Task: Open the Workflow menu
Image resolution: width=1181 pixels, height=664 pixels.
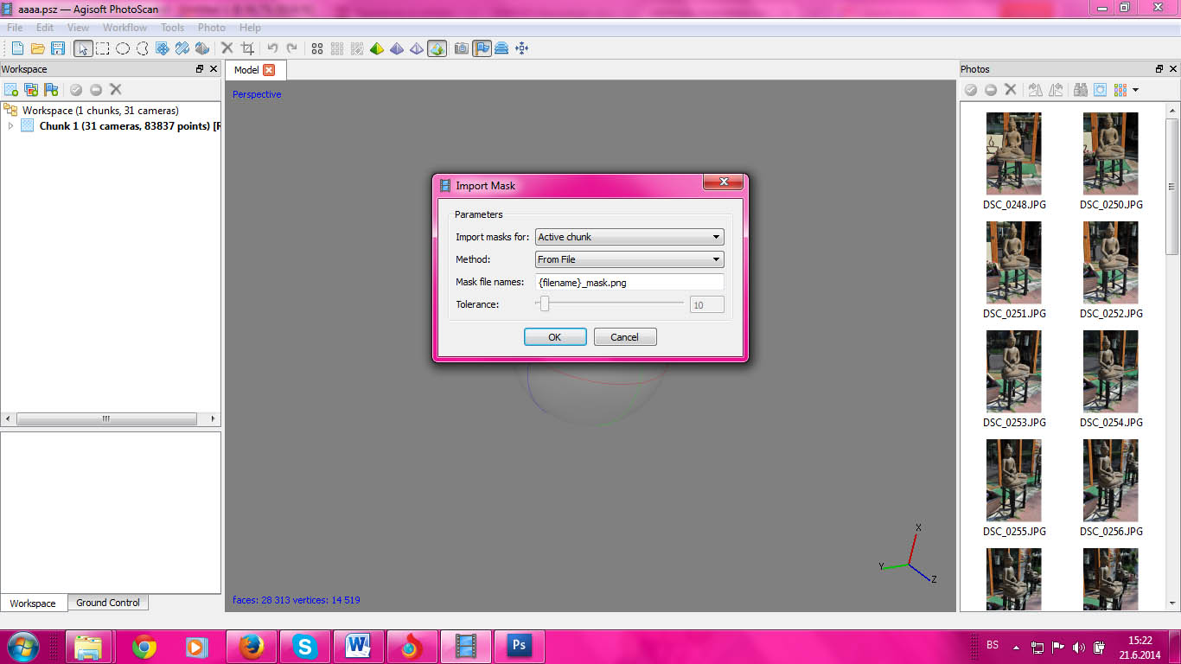Action: pos(125,28)
